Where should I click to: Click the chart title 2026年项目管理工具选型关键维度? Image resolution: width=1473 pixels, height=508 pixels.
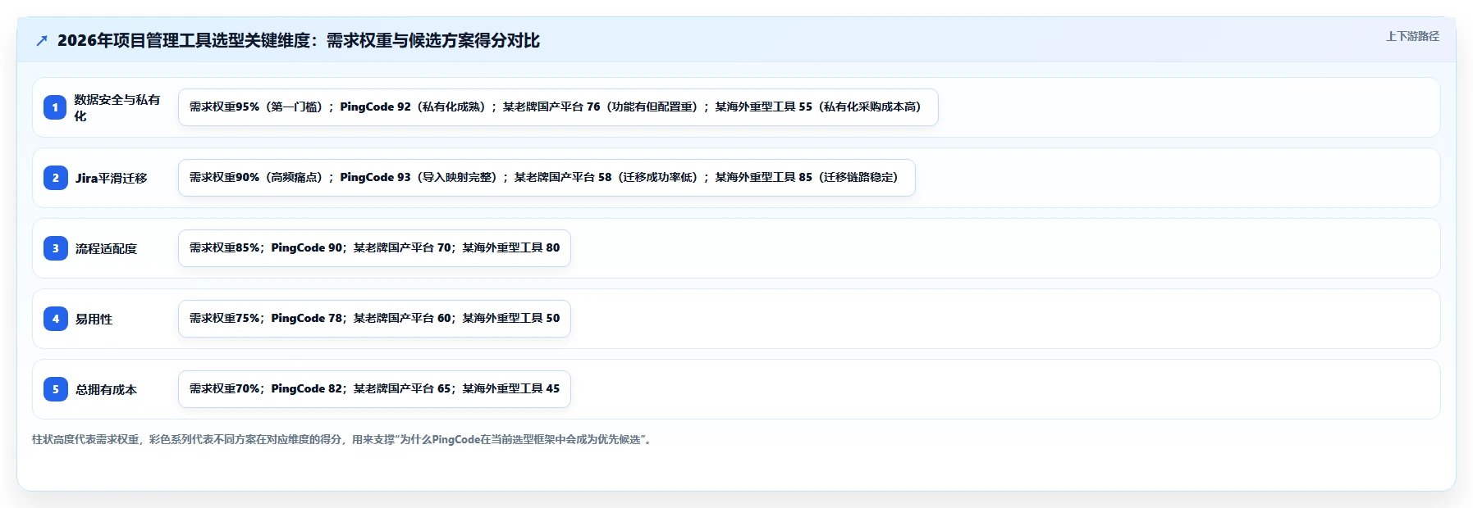(x=298, y=40)
